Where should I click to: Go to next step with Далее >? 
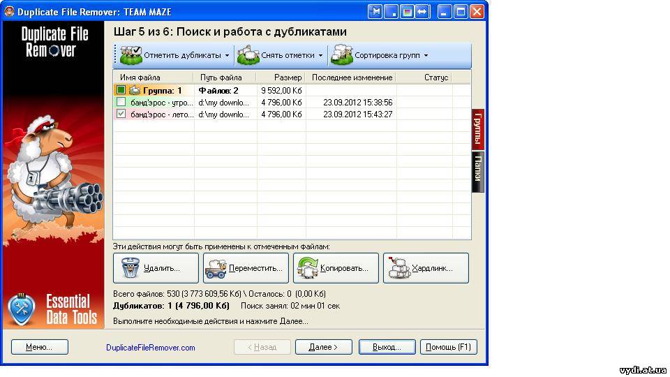pyautogui.click(x=323, y=347)
